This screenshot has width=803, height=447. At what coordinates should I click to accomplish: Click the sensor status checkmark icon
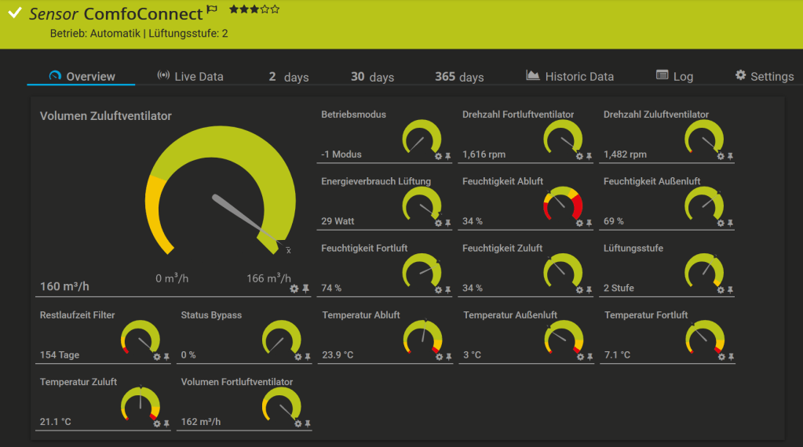pos(15,13)
